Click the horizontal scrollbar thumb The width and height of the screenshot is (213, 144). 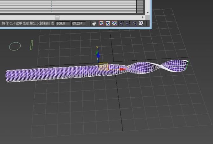coord(57,17)
